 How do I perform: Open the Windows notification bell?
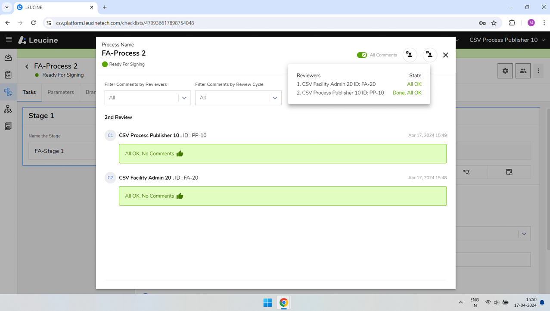(542, 302)
